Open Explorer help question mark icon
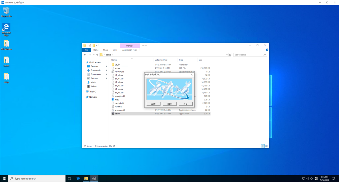The height and width of the screenshot is (182, 339). click(267, 50)
